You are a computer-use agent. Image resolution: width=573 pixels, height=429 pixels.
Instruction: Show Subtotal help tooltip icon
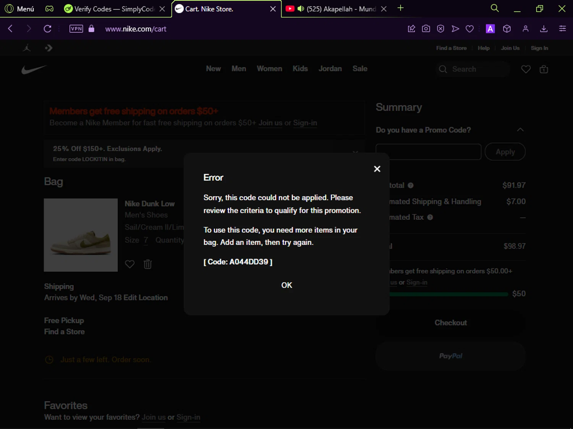(411, 185)
